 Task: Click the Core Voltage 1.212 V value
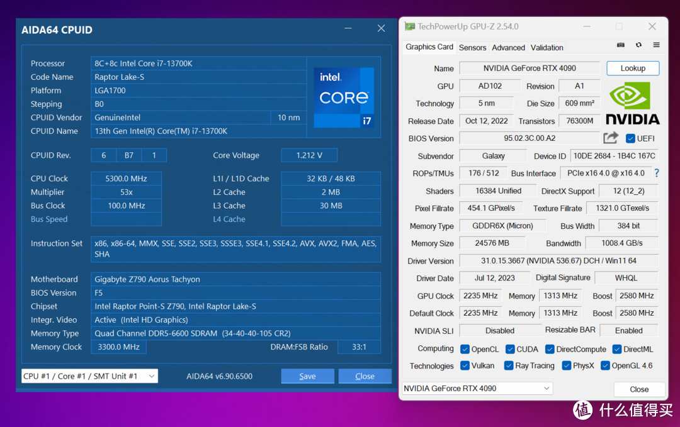pos(309,155)
